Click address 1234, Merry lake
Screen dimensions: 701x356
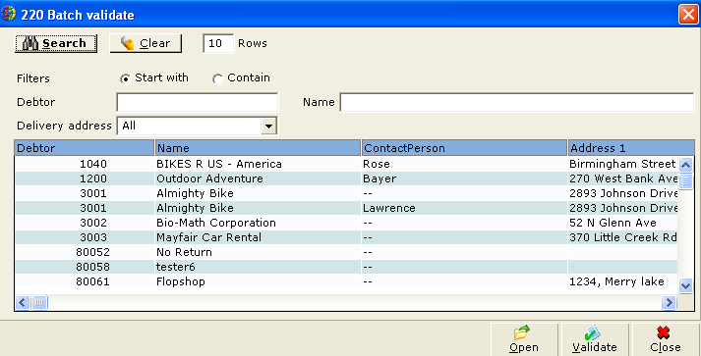tap(616, 281)
